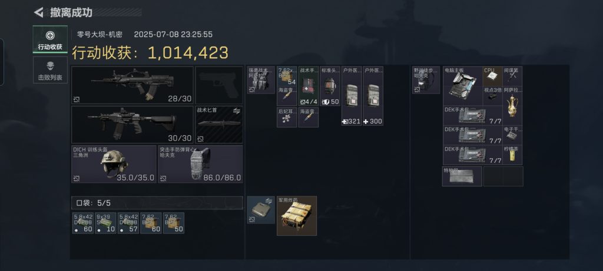Image resolution: width=603 pixels, height=271 pixels.
Task: Click the 柠檬茶 lemon tea item
Action: [513, 155]
